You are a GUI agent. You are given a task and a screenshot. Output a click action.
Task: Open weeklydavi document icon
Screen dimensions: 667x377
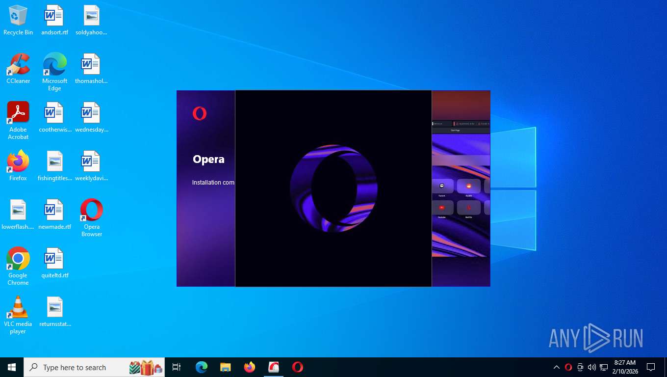click(91, 166)
